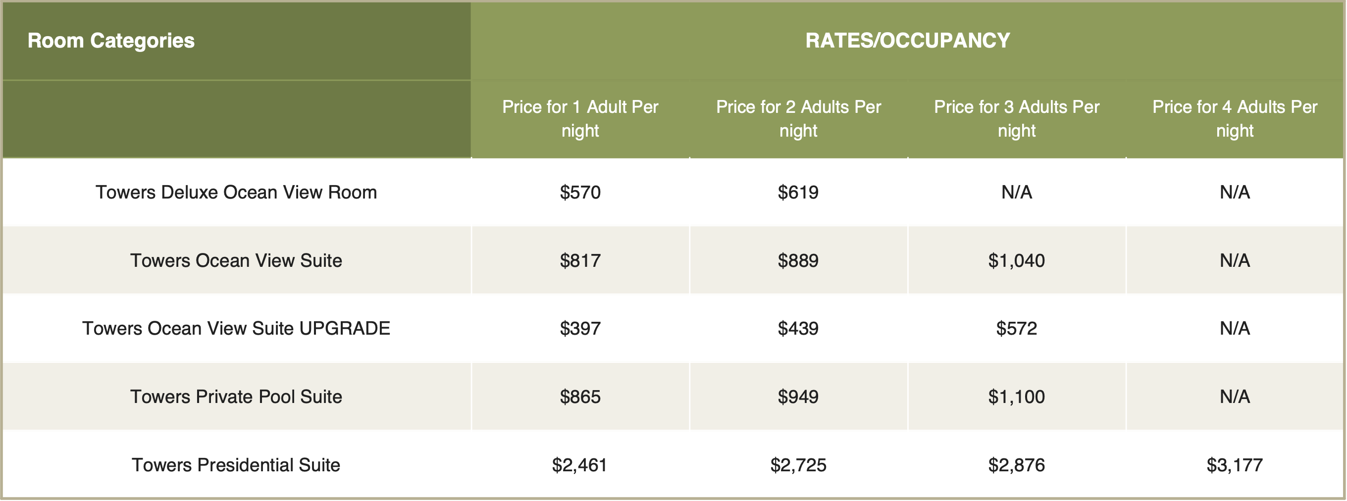Image resolution: width=1347 pixels, height=501 pixels.
Task: Click Towers Private Pool Suite row label
Action: click(x=236, y=397)
